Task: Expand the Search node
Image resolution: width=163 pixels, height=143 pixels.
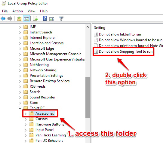Action: pos(20,92)
